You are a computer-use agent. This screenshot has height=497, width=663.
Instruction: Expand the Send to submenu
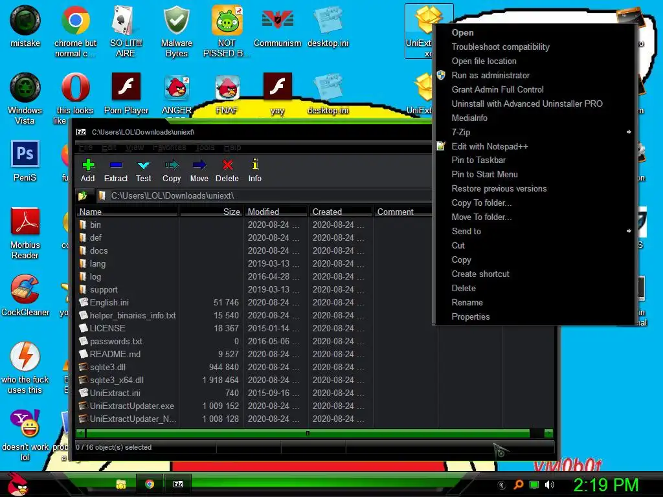(629, 231)
